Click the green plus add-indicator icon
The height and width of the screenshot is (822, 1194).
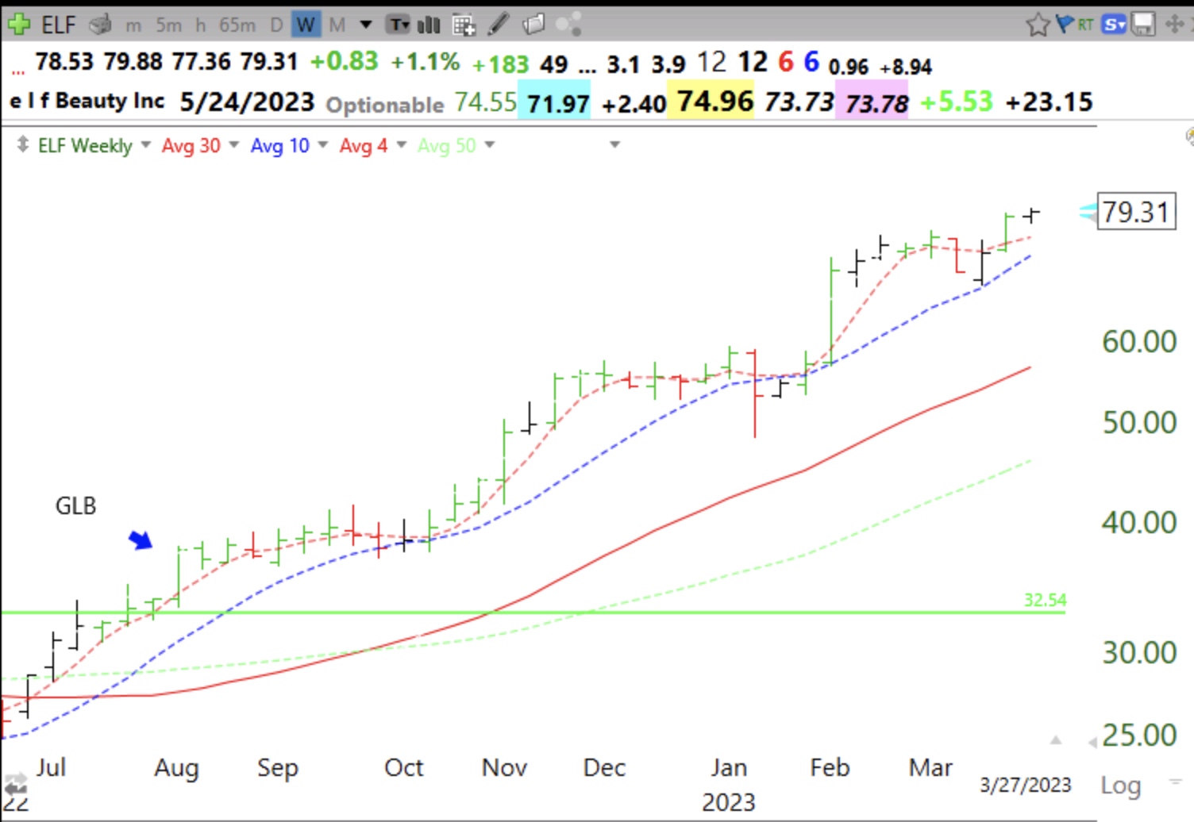tap(18, 25)
